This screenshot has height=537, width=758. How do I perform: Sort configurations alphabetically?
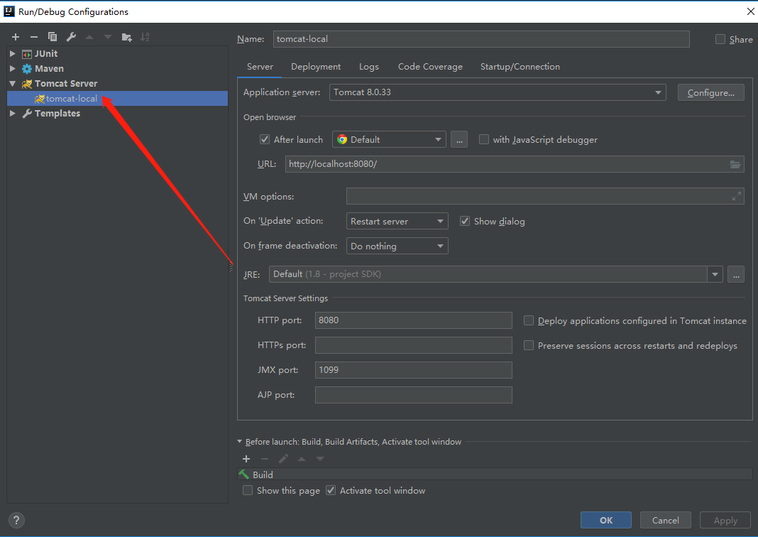(145, 37)
